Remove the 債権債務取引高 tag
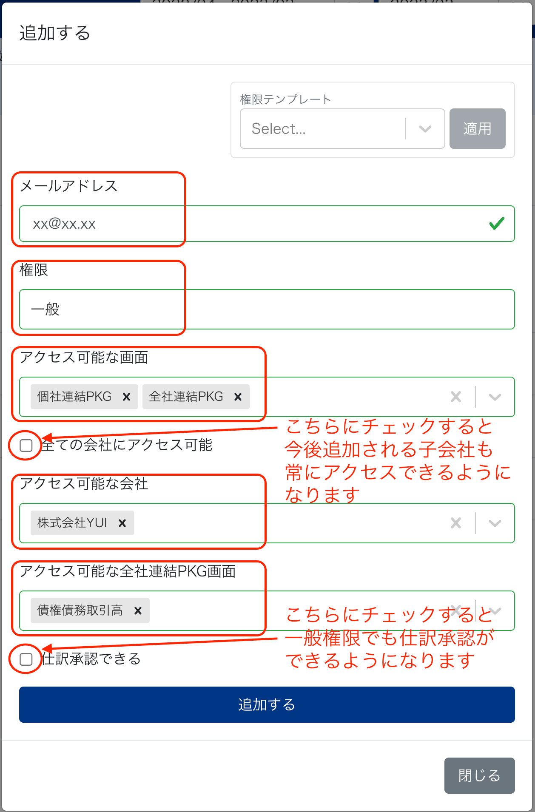 138,611
